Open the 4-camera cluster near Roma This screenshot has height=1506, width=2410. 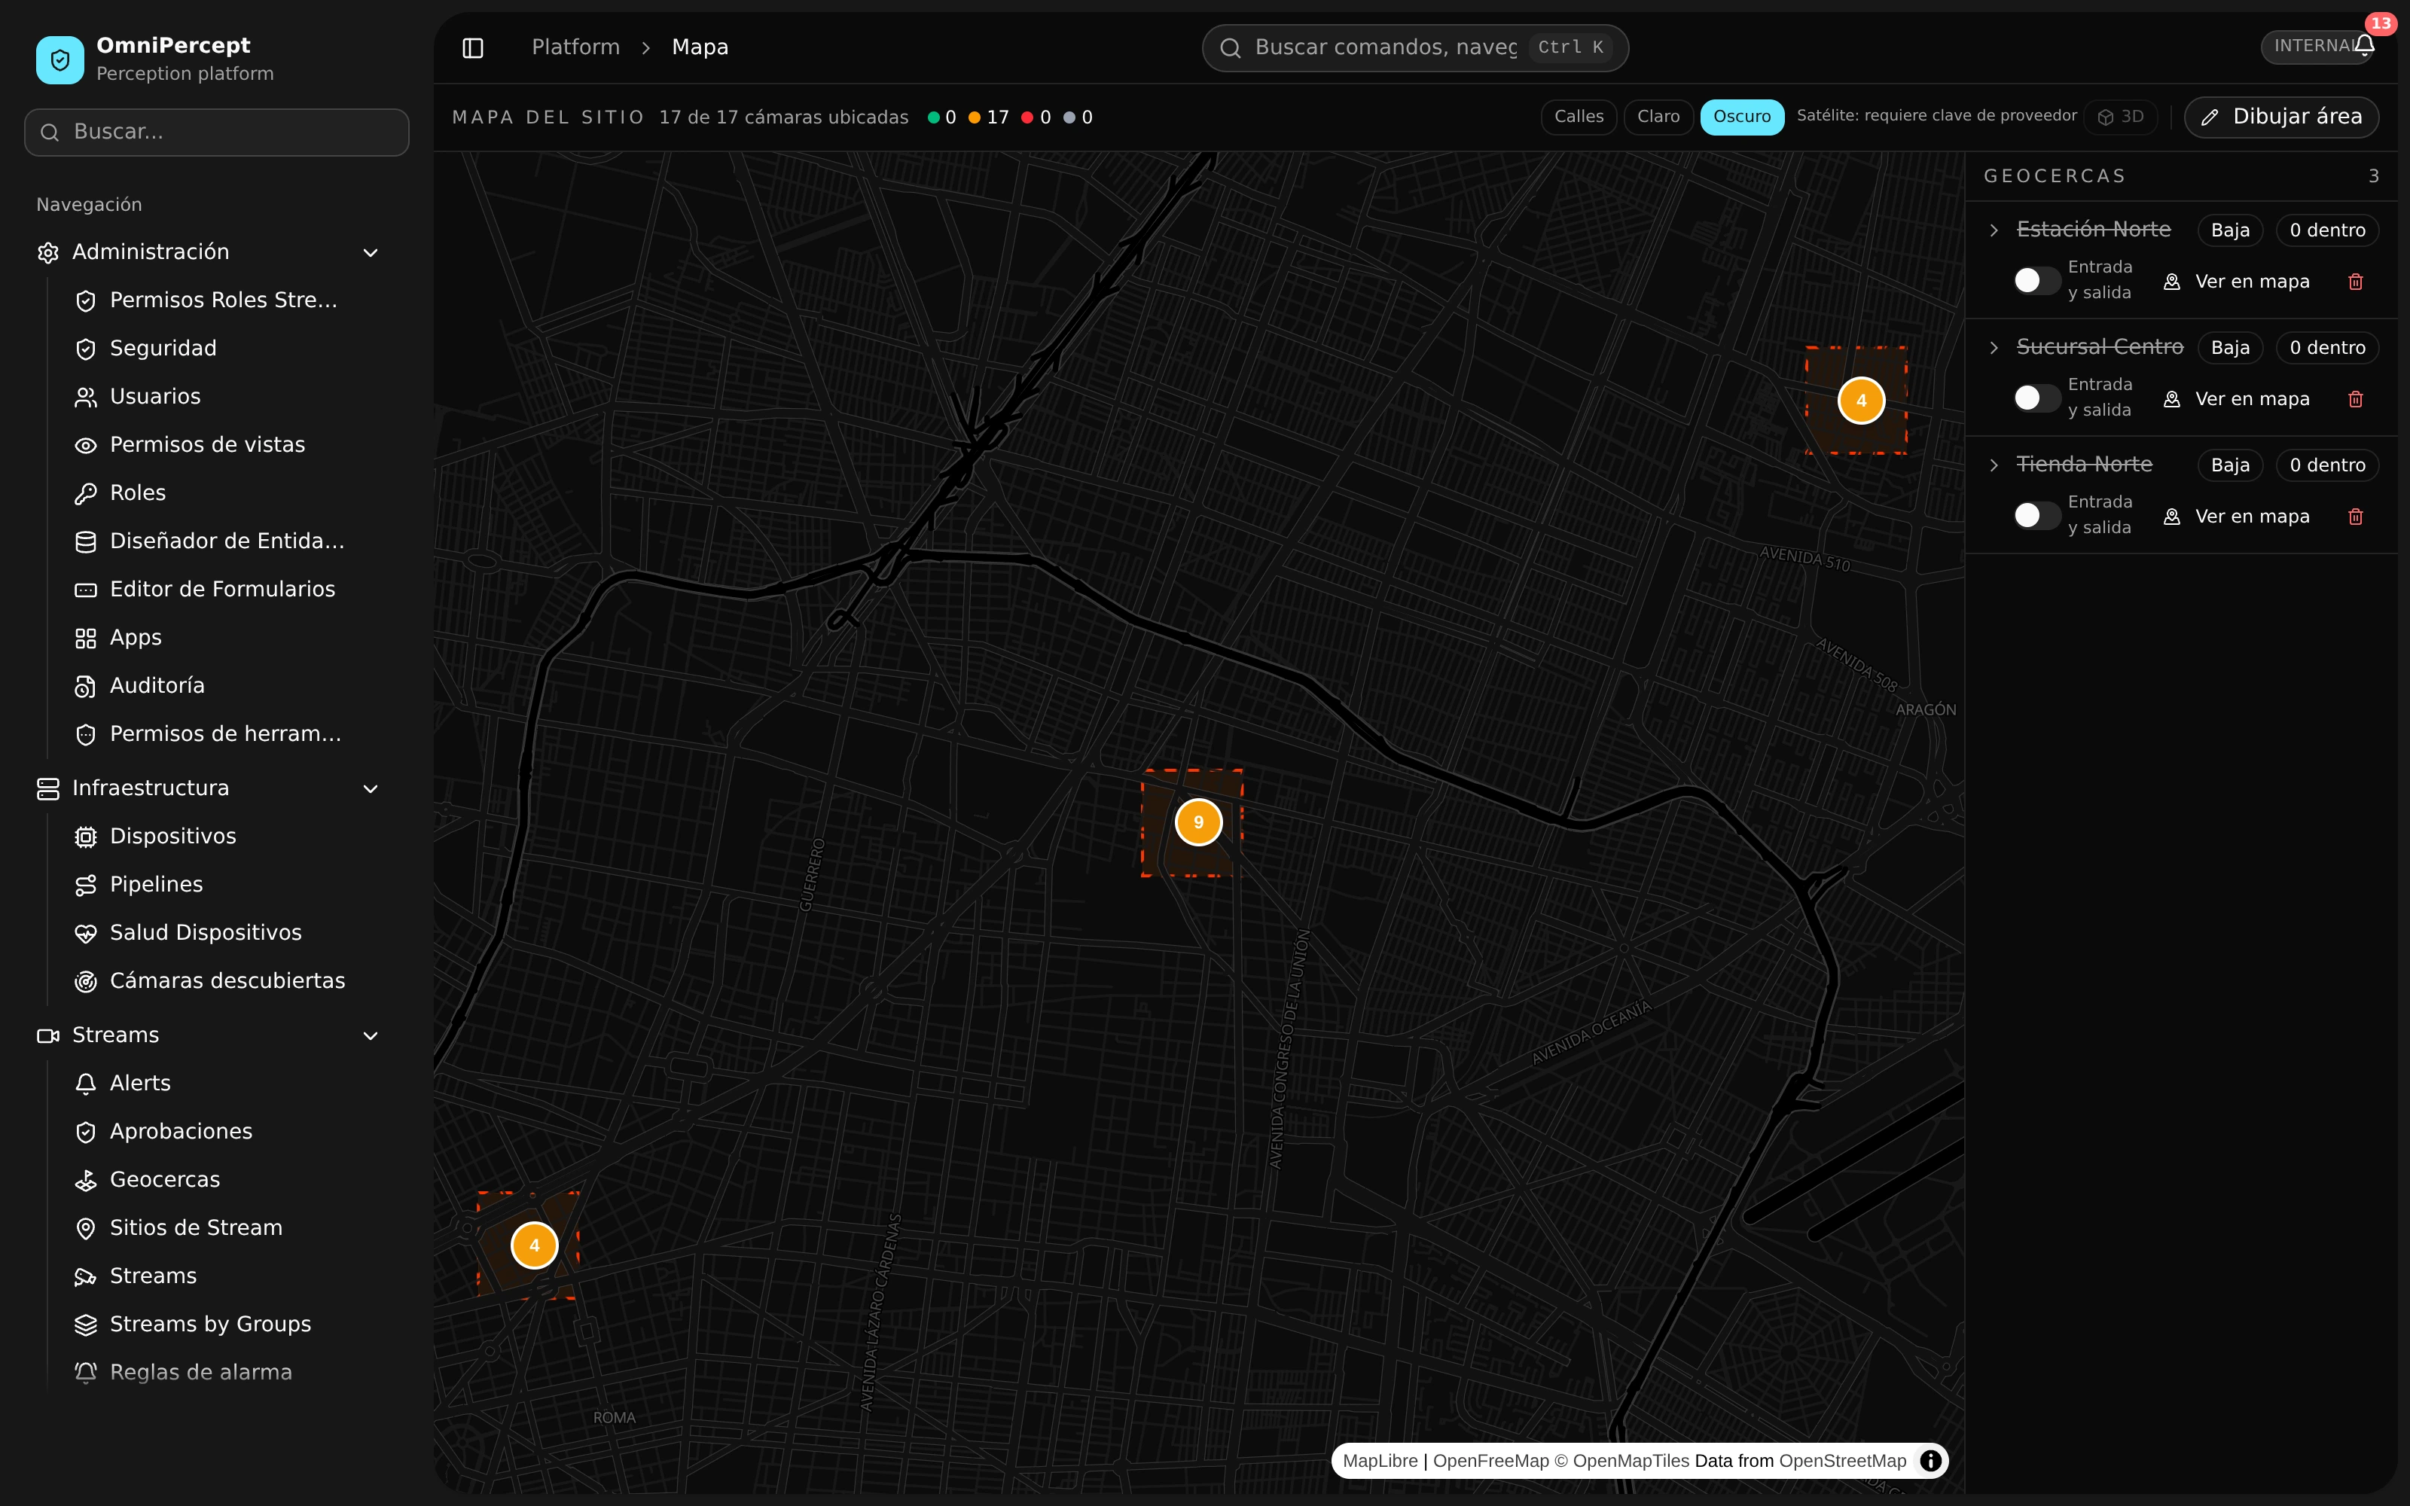coord(534,1245)
